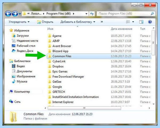The image size is (160, 128).
Task: Select the GetSee folder name
Action: (57, 82)
